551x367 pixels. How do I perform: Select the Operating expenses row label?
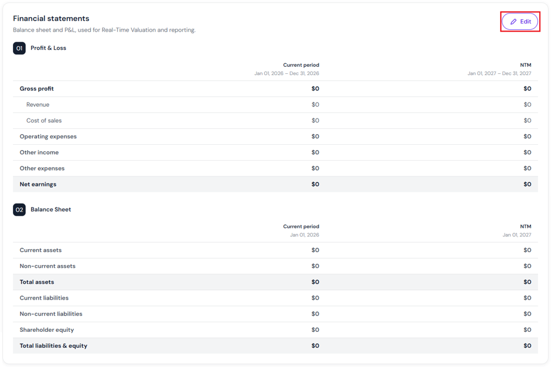point(48,137)
